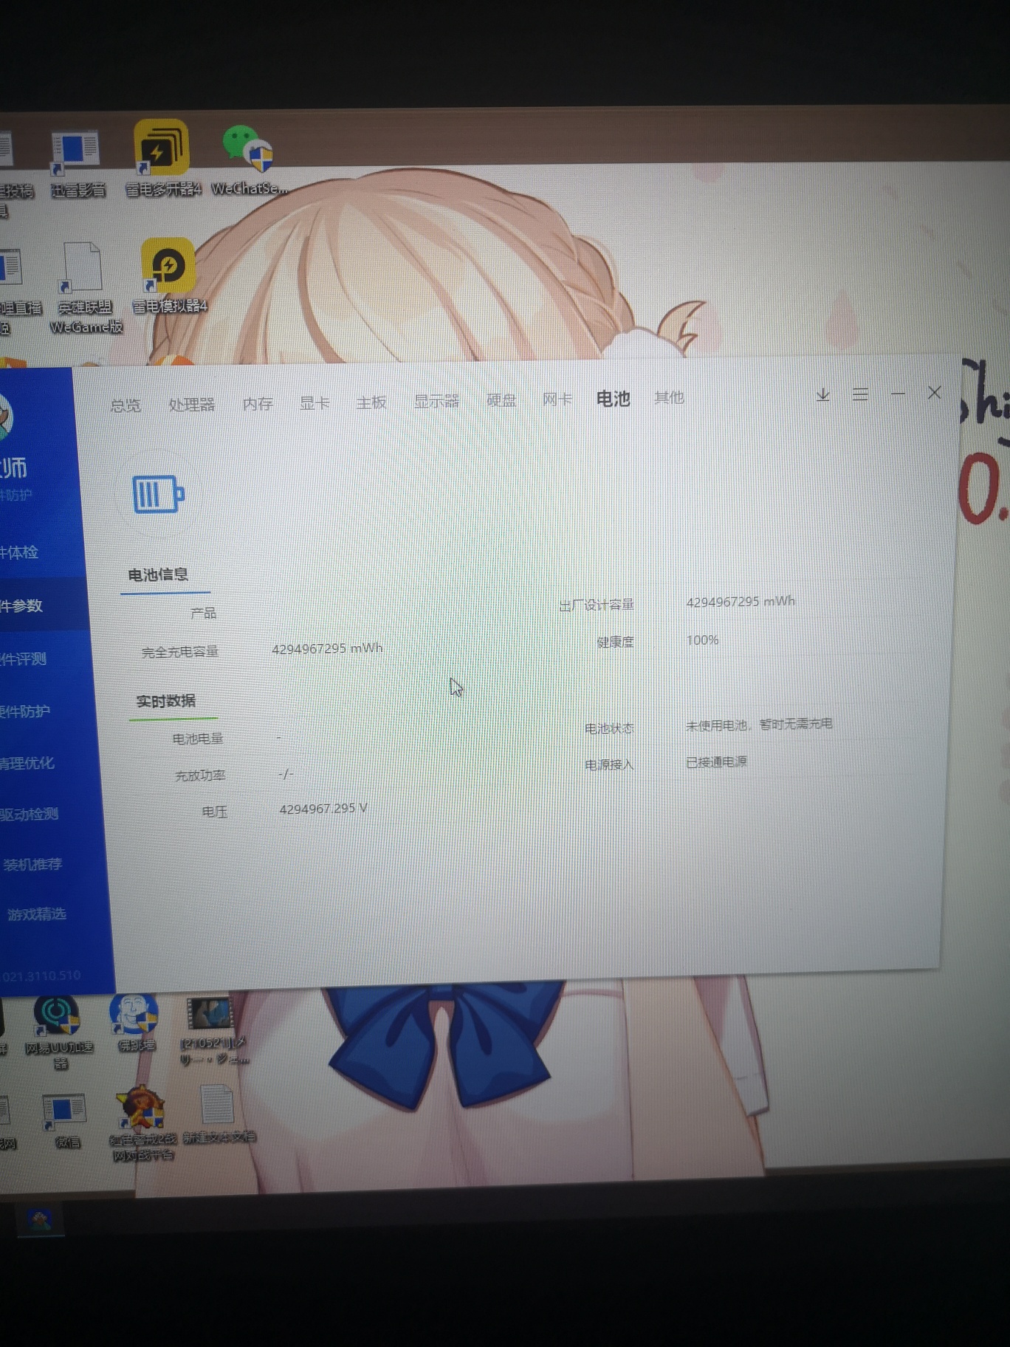The width and height of the screenshot is (1010, 1347).
Task: Select the value next to 完全充电容量
Action: click(327, 648)
